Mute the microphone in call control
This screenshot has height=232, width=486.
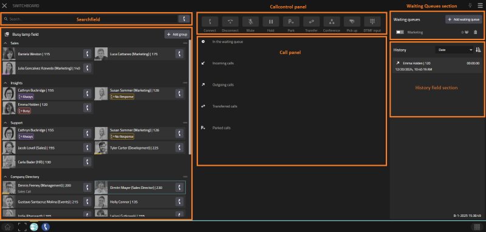pyautogui.click(x=250, y=22)
